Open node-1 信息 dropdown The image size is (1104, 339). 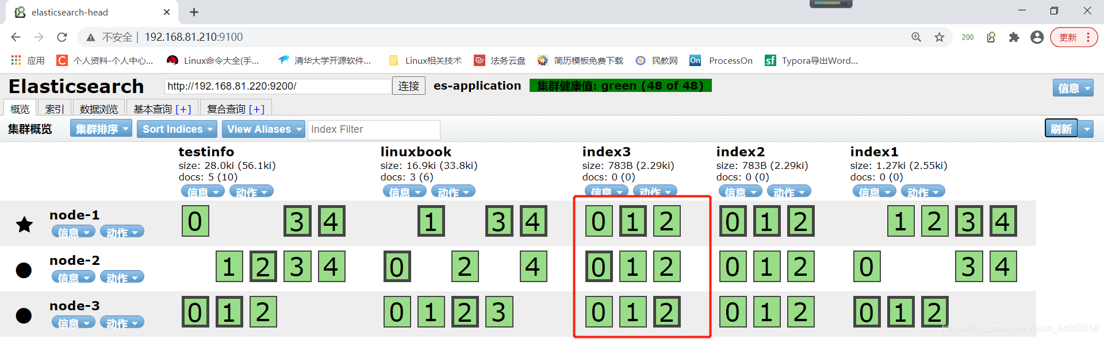[74, 232]
